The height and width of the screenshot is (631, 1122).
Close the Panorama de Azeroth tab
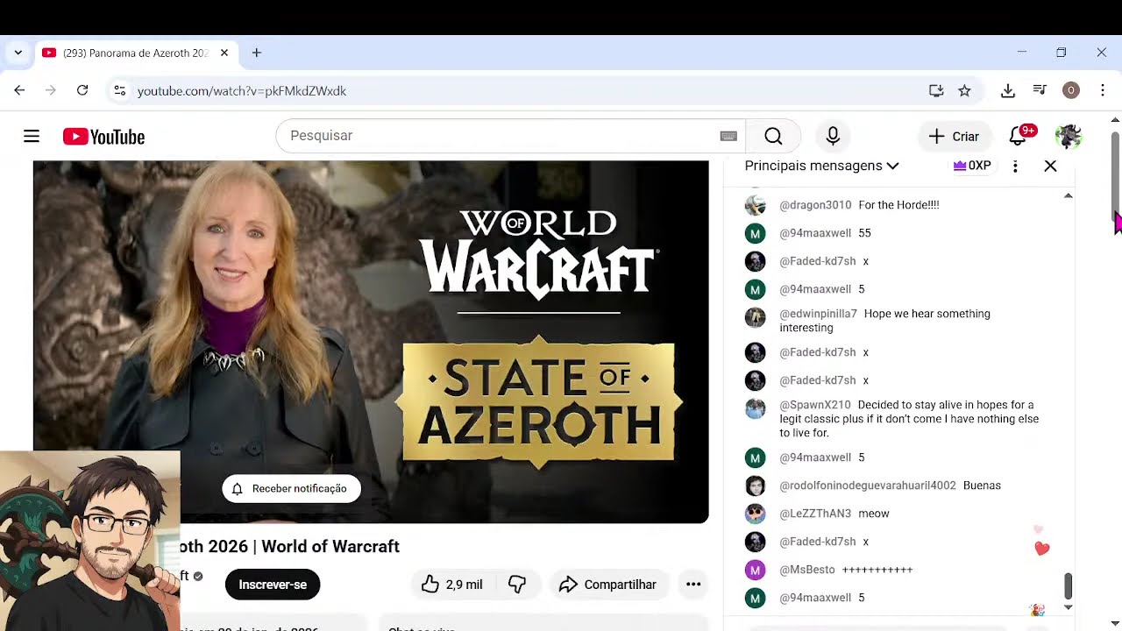click(x=224, y=53)
